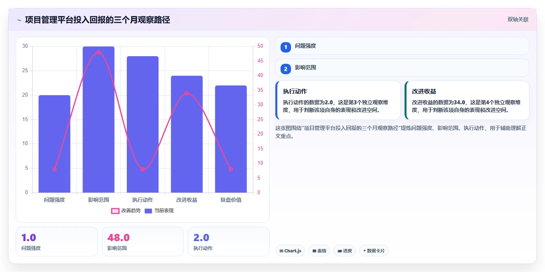
Task: Open the 改进收益 info card
Action: coord(467,100)
